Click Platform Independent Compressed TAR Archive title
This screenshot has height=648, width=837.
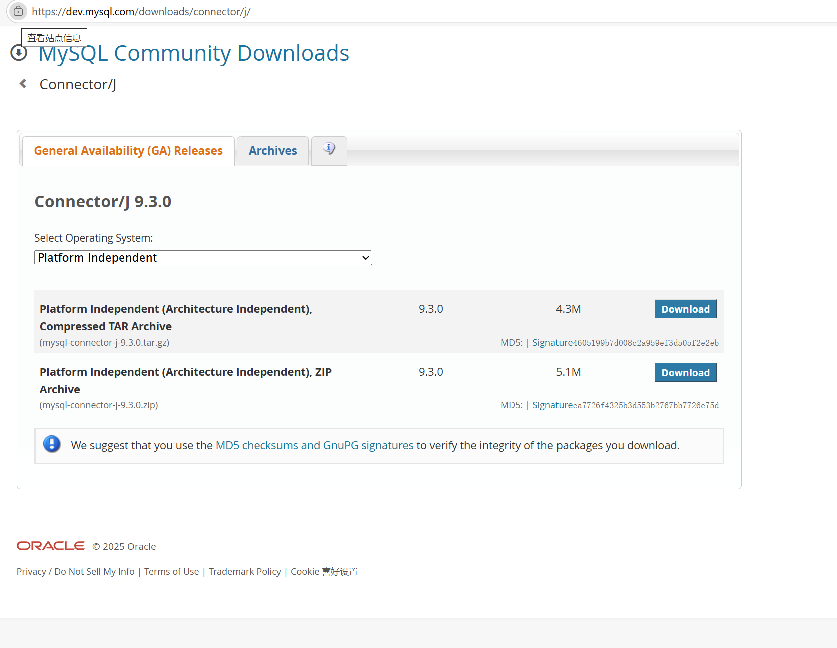(176, 318)
